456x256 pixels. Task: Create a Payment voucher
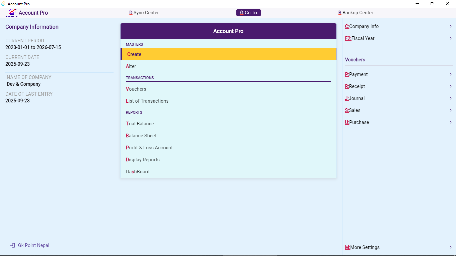click(x=399, y=74)
